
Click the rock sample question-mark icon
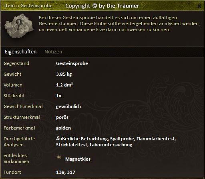pyautogui.click(x=19, y=26)
